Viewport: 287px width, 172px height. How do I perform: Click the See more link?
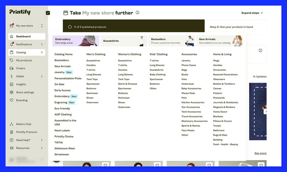(260, 153)
